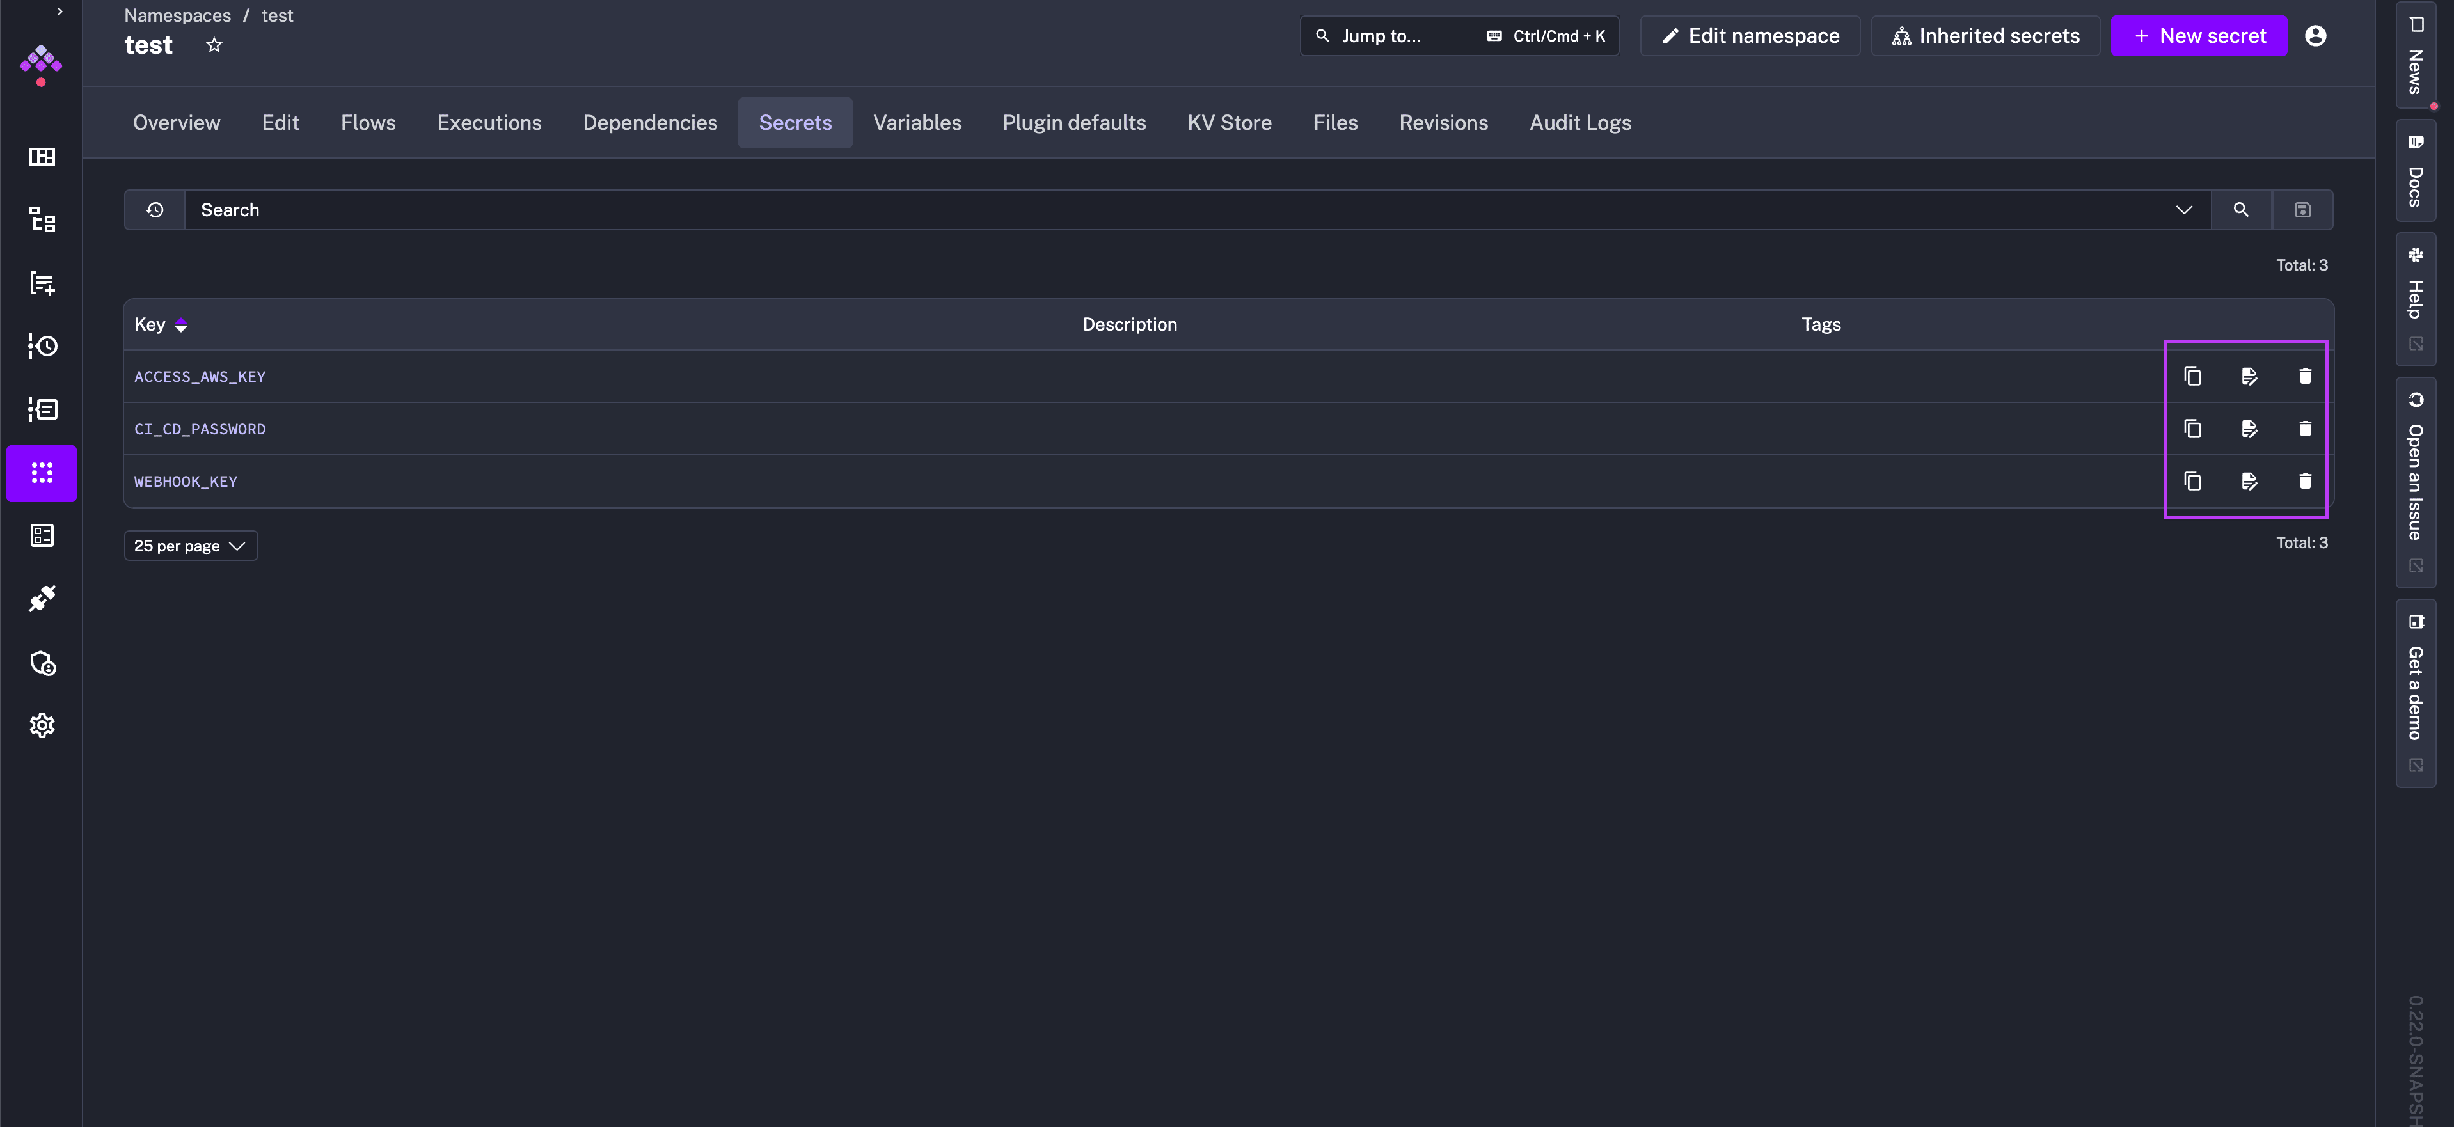
Task: Click the copy icon for ACCESS_AWS_KEY
Action: coord(2192,376)
